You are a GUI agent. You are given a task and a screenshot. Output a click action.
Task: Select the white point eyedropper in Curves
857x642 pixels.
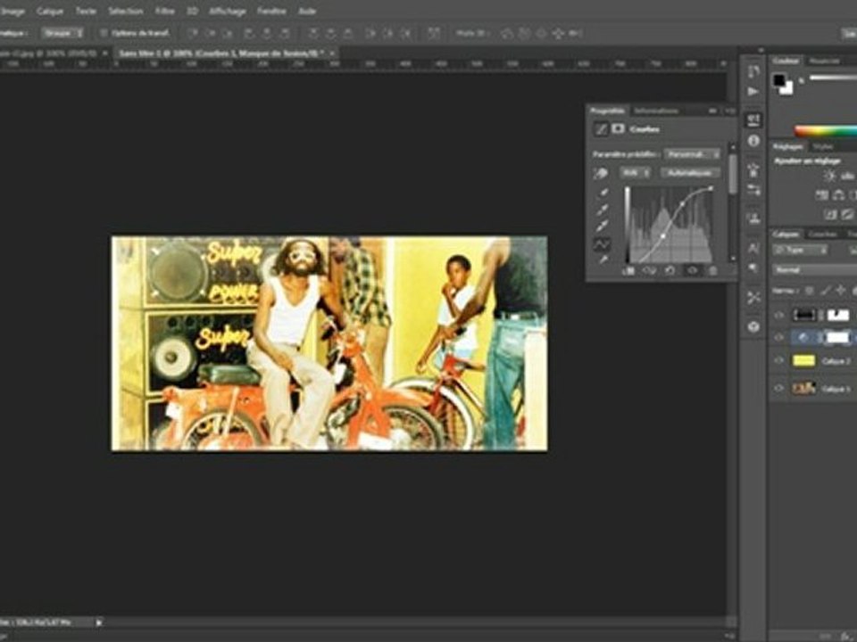tap(602, 226)
